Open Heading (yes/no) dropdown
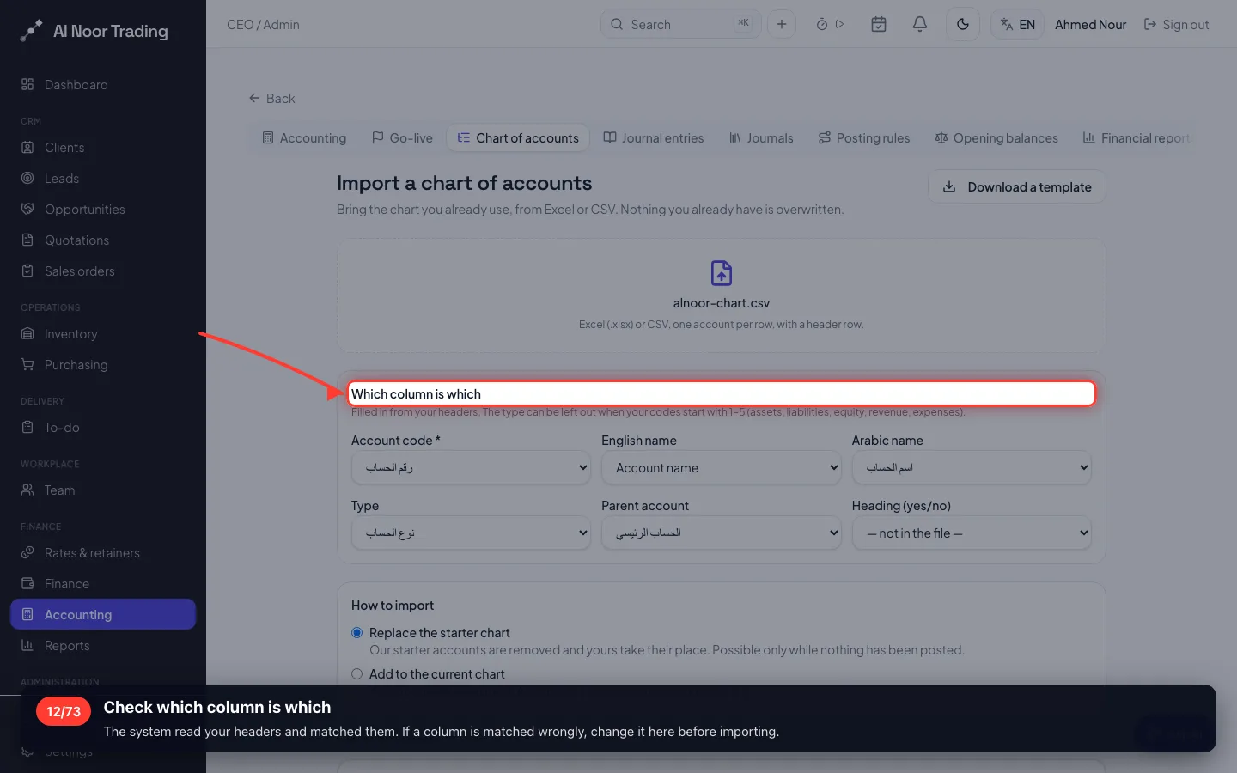The image size is (1237, 773). 972,533
